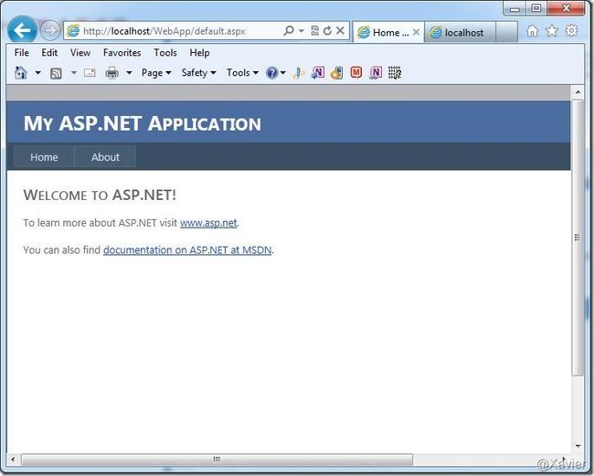
Task: Open the Help menu
Action: (199, 53)
